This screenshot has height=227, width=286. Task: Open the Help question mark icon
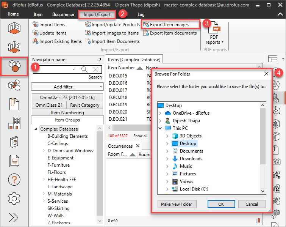[x=14, y=180]
